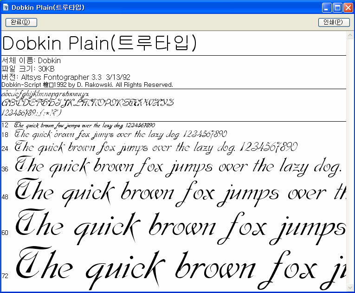Click the 인쇄(P) print button

[x=334, y=22]
